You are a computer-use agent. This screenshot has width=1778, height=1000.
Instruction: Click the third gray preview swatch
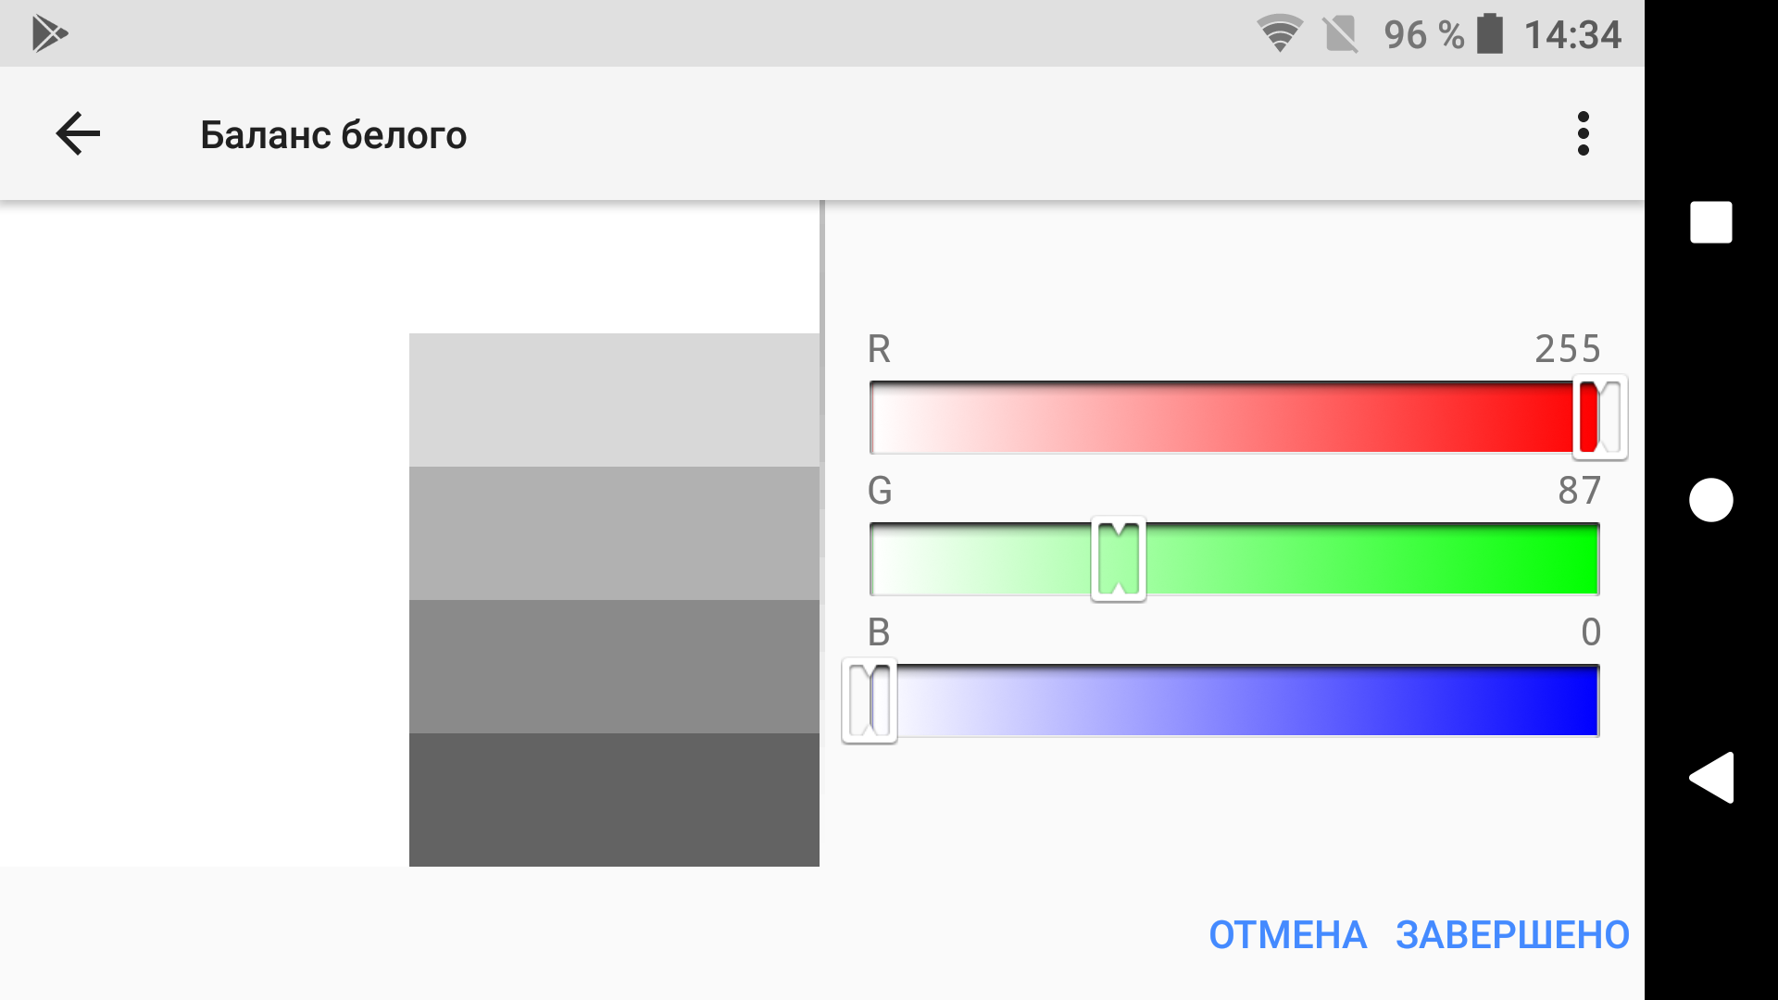[614, 667]
